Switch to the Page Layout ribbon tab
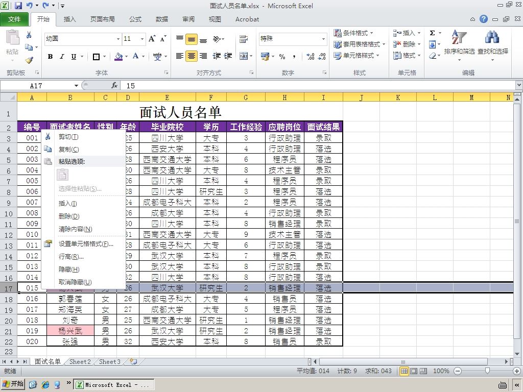Viewport: 523px width, 392px height. [102, 19]
